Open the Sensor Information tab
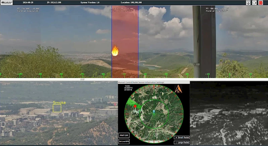The image size is (268, 146). 147,82
